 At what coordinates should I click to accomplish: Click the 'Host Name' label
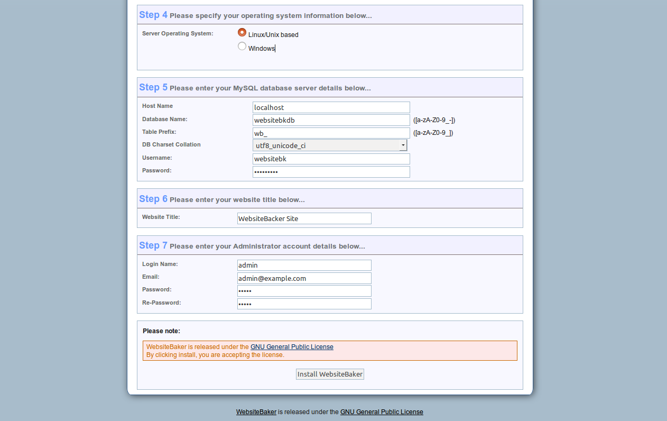click(x=158, y=106)
